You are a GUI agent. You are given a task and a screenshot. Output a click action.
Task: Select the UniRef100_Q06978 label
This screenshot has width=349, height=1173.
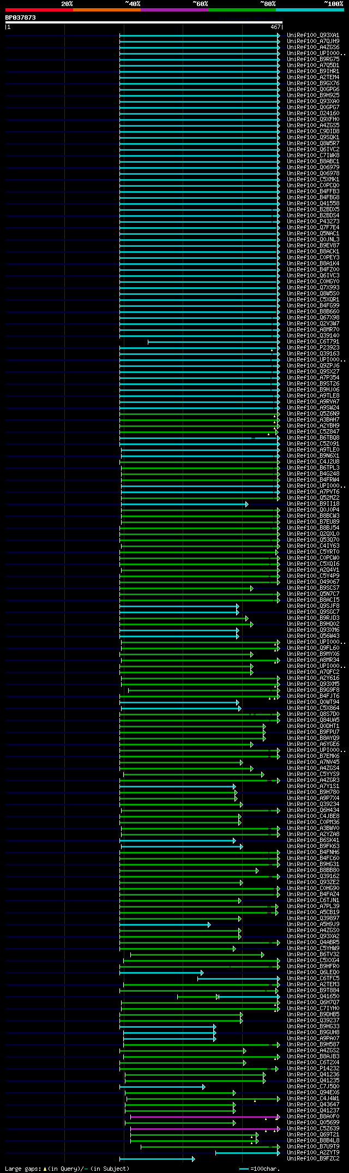tap(313, 174)
